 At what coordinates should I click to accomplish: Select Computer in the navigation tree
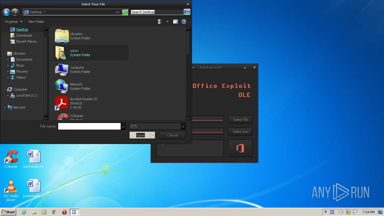pyautogui.click(x=20, y=89)
